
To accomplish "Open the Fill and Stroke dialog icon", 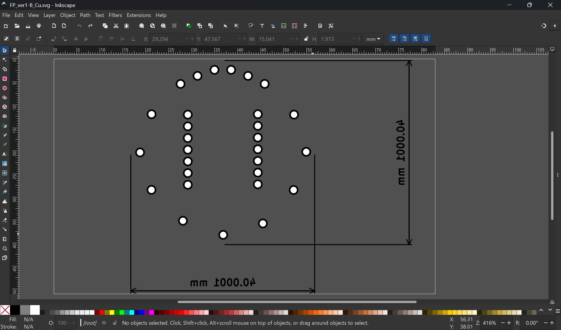I will tap(251, 26).
